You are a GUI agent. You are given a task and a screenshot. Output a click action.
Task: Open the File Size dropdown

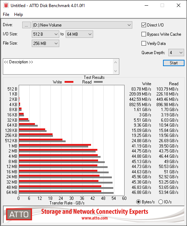coord(46,44)
